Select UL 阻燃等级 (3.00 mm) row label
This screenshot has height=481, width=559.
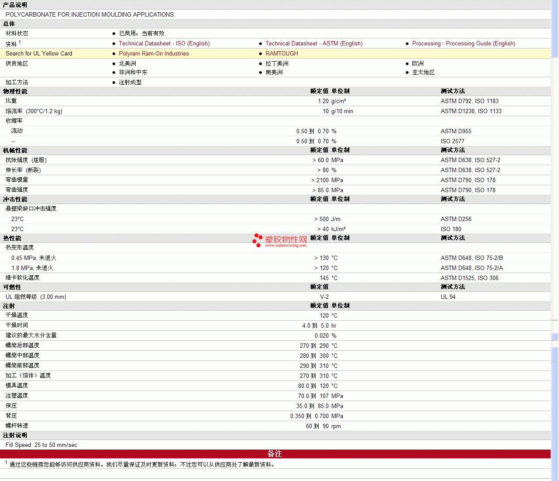(36, 297)
